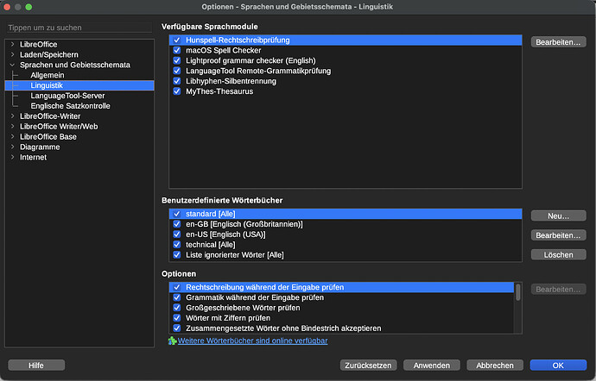Uncheck Hunspell-Rechtschreibprüfung module checkbox
Viewport: 596px width, 381px height.
[176, 41]
